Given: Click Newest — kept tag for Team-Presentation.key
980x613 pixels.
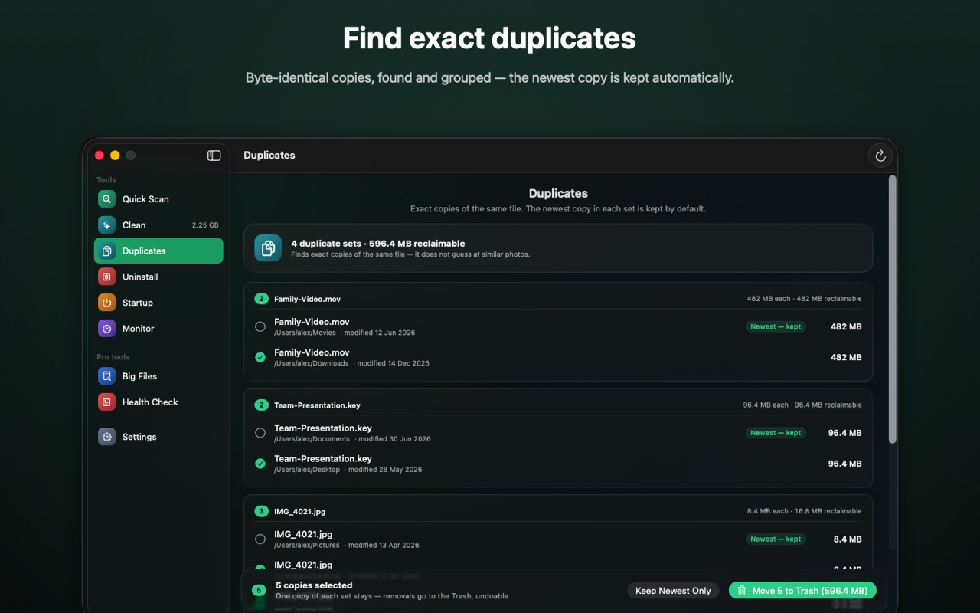Looking at the screenshot, I should click(x=776, y=433).
